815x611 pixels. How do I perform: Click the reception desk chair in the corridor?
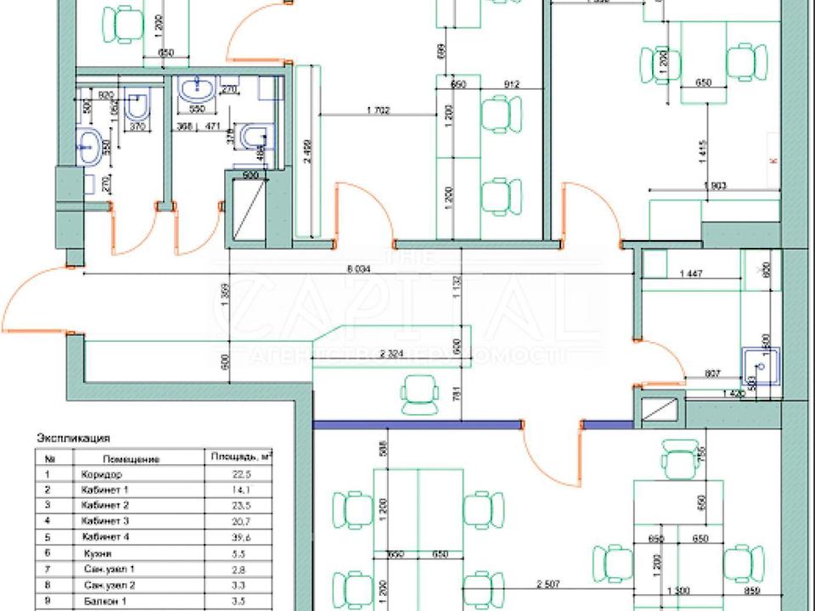click(x=419, y=390)
